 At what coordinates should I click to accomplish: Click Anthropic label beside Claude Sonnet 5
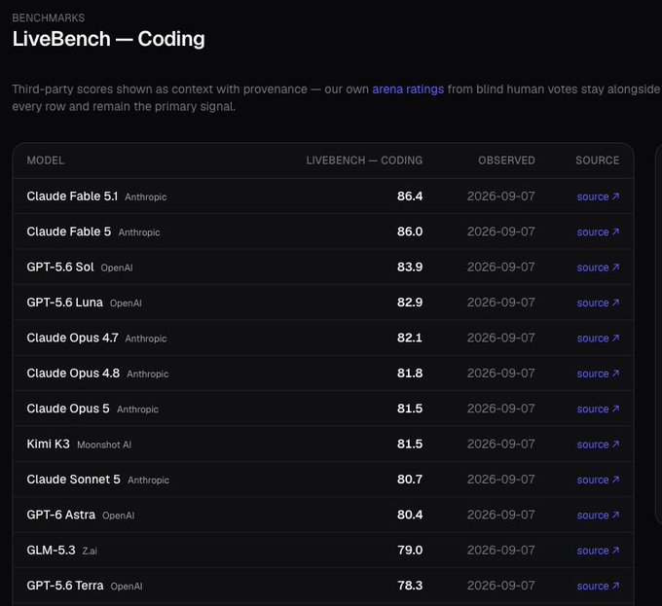[x=148, y=481]
